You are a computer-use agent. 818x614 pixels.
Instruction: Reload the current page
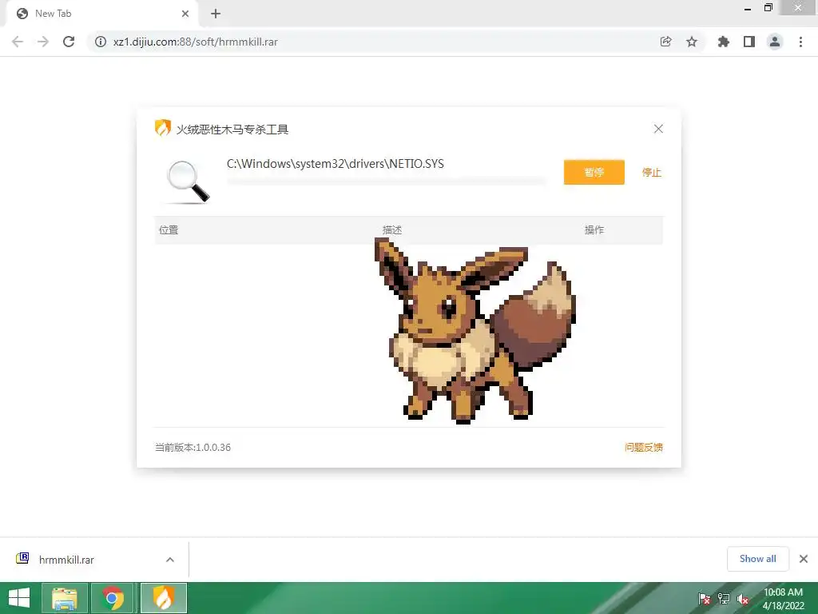pyautogui.click(x=69, y=42)
